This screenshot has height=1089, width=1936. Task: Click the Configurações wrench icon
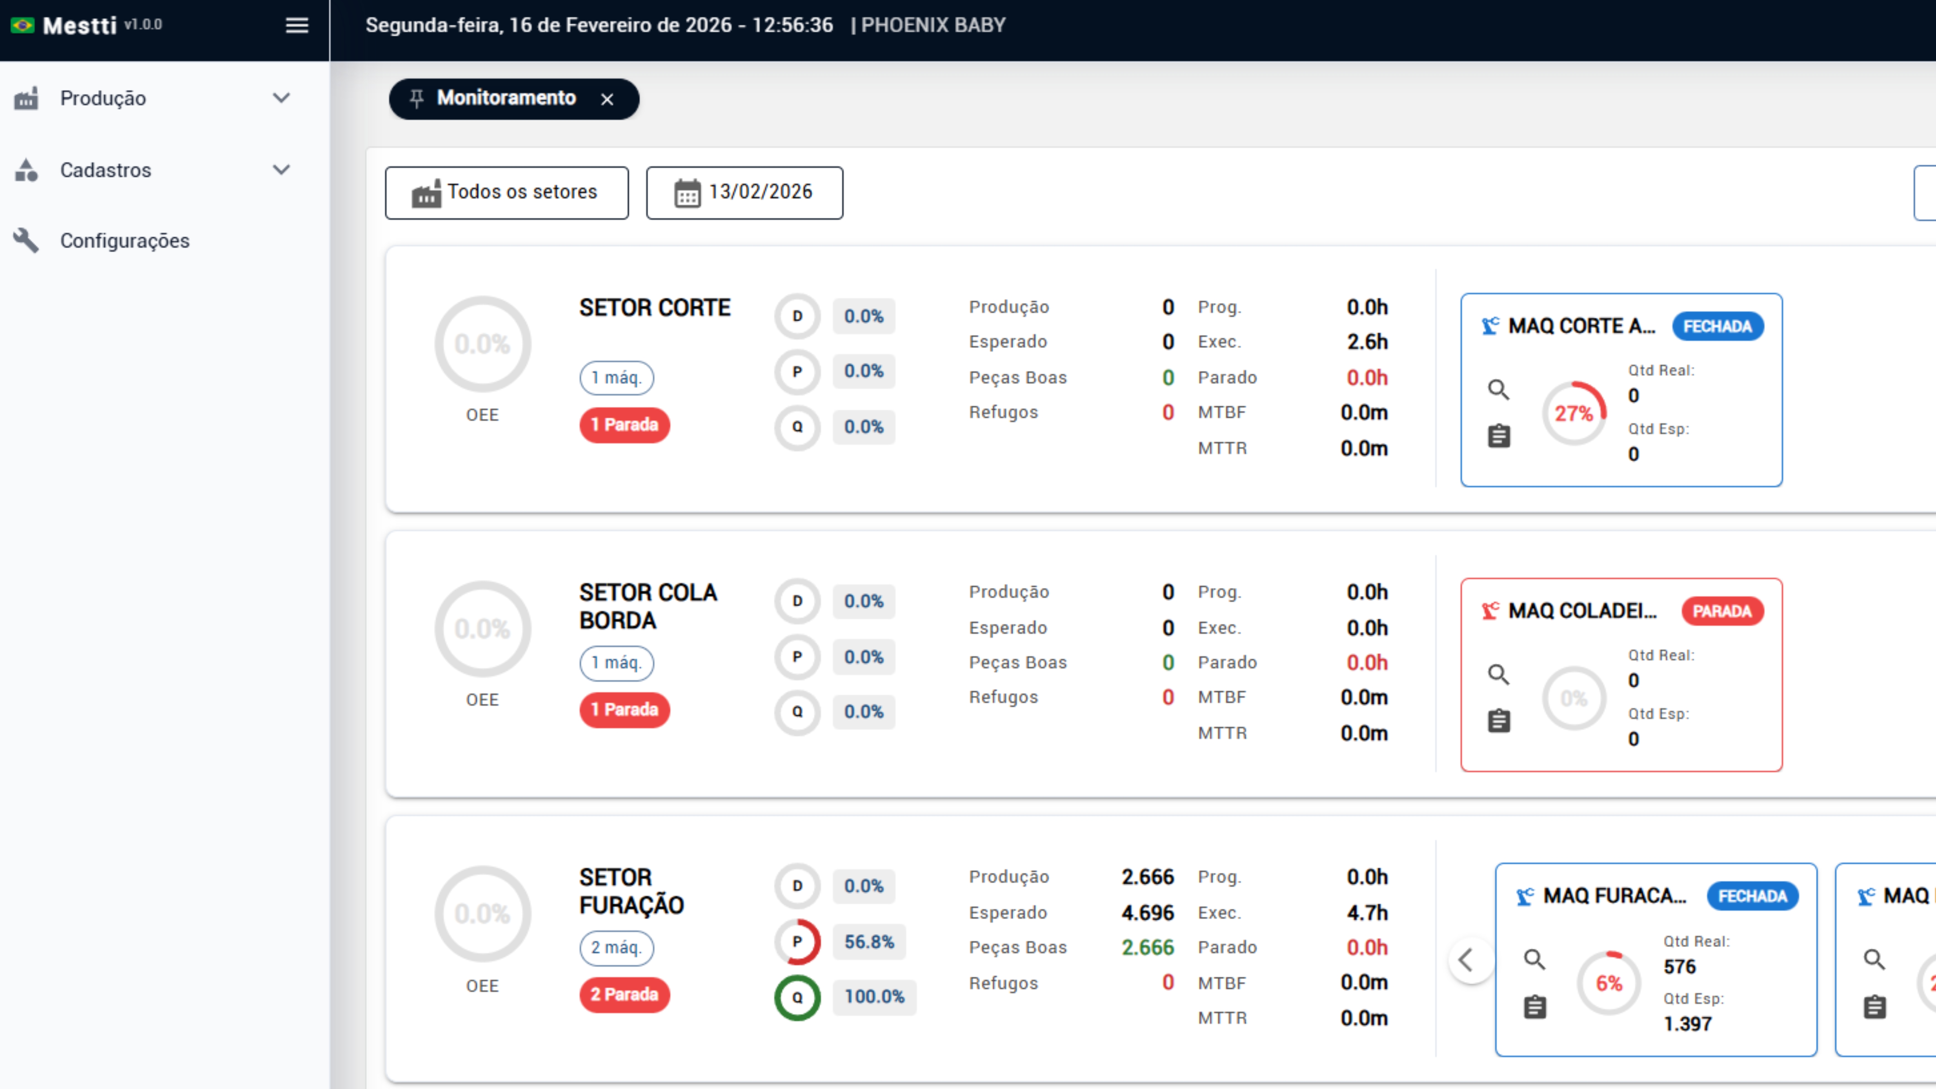click(x=26, y=240)
